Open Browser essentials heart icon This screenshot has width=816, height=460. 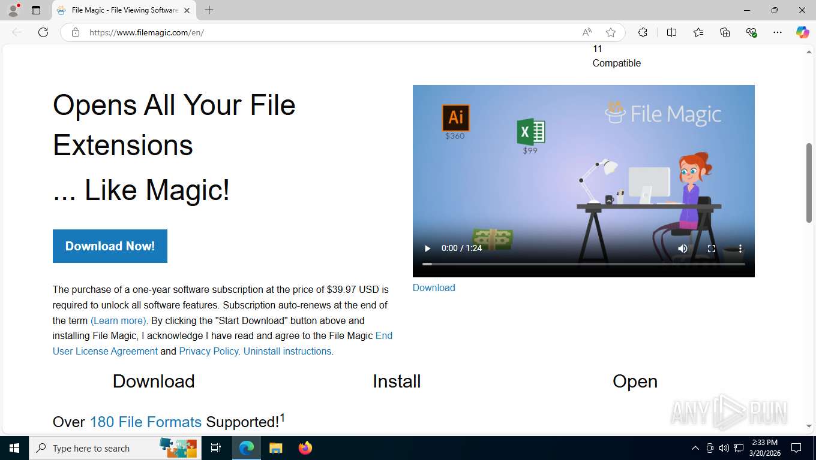751,32
